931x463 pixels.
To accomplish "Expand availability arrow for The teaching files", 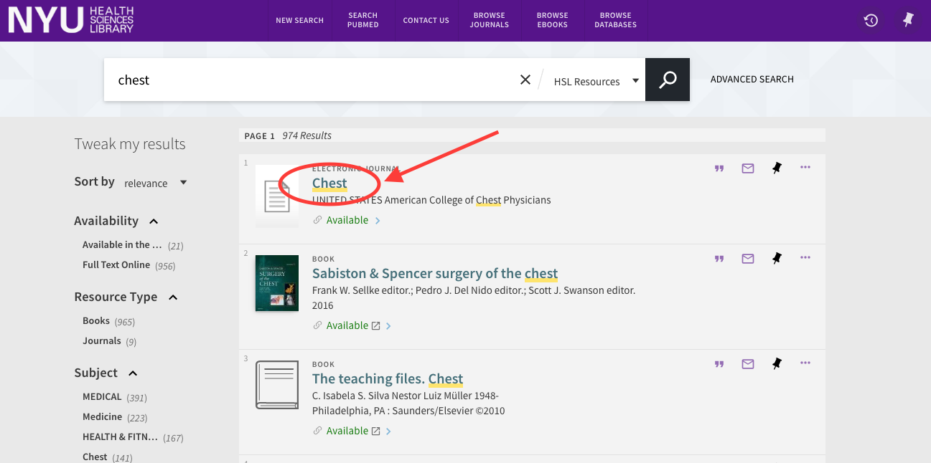I will [x=388, y=431].
